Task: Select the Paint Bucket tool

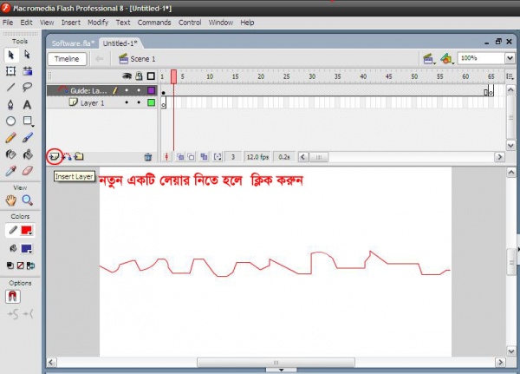Action: (27, 154)
